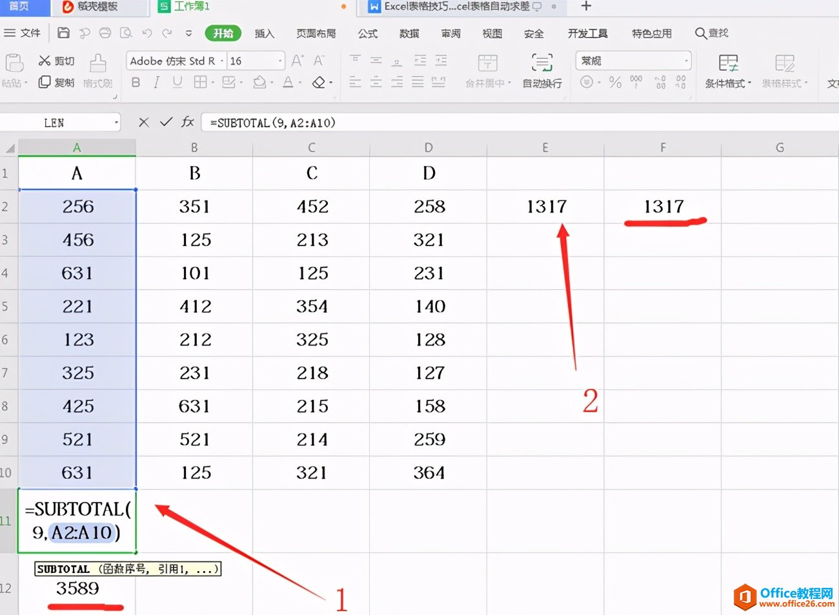Viewport: 839px width, 615px height.
Task: Click the Cut (剪切) scissors icon
Action: click(x=45, y=61)
